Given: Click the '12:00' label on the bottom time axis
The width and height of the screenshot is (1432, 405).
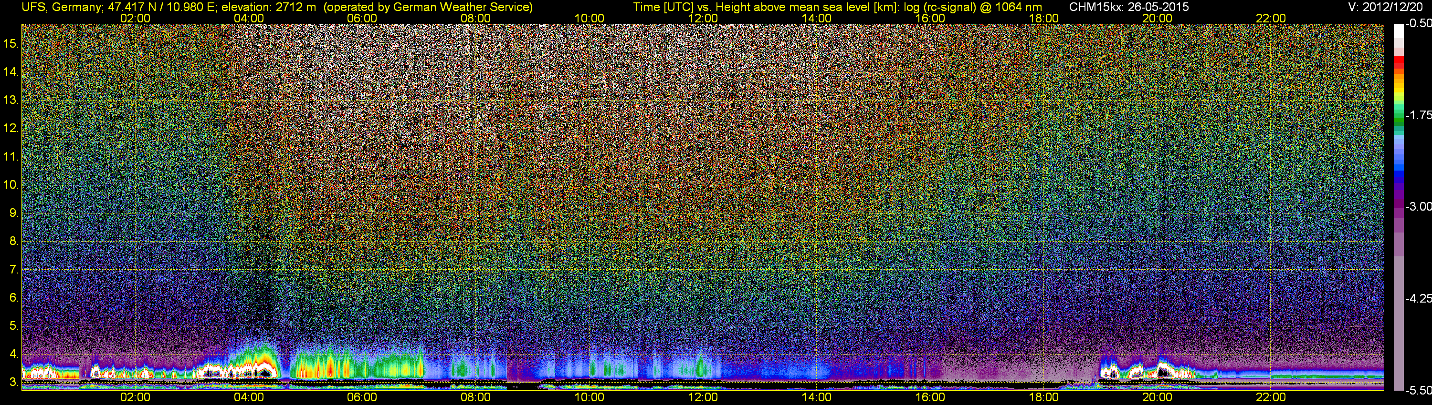Looking at the screenshot, I should click(x=703, y=397).
